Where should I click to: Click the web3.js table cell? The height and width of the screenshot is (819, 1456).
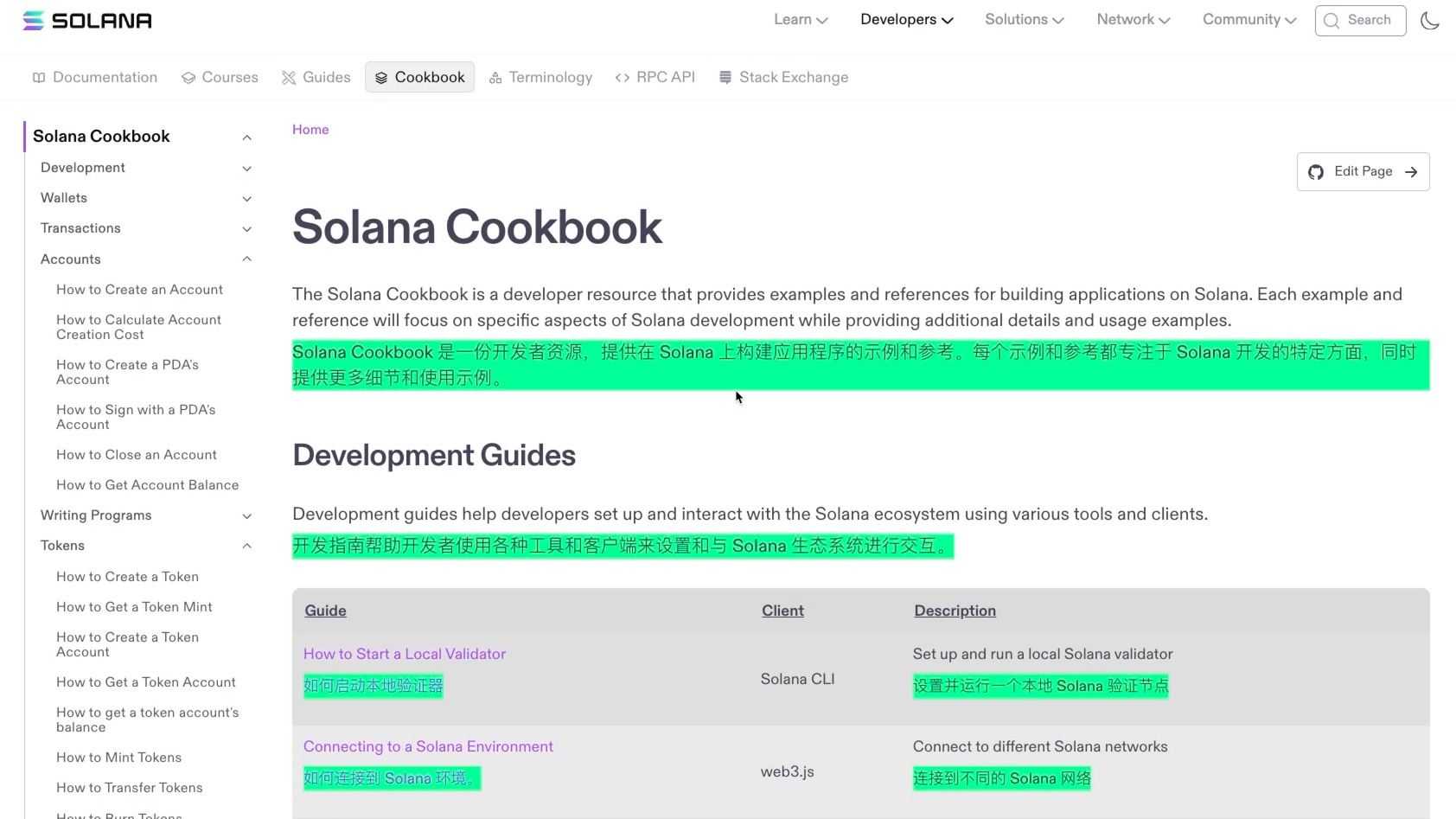(x=787, y=771)
